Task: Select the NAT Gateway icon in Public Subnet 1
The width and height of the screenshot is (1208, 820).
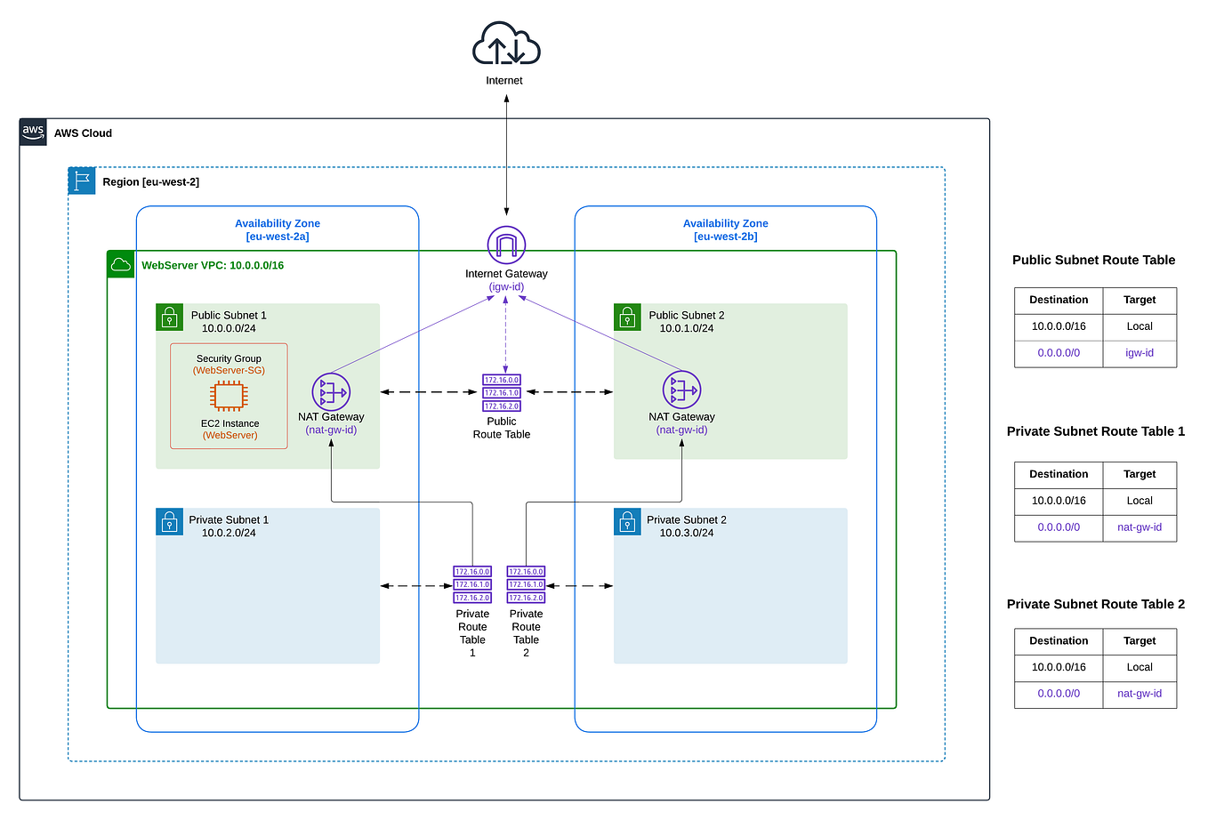Action: (x=333, y=391)
